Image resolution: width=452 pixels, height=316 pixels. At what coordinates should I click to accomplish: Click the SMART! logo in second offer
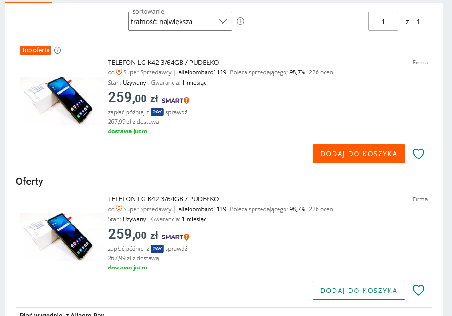click(x=175, y=237)
